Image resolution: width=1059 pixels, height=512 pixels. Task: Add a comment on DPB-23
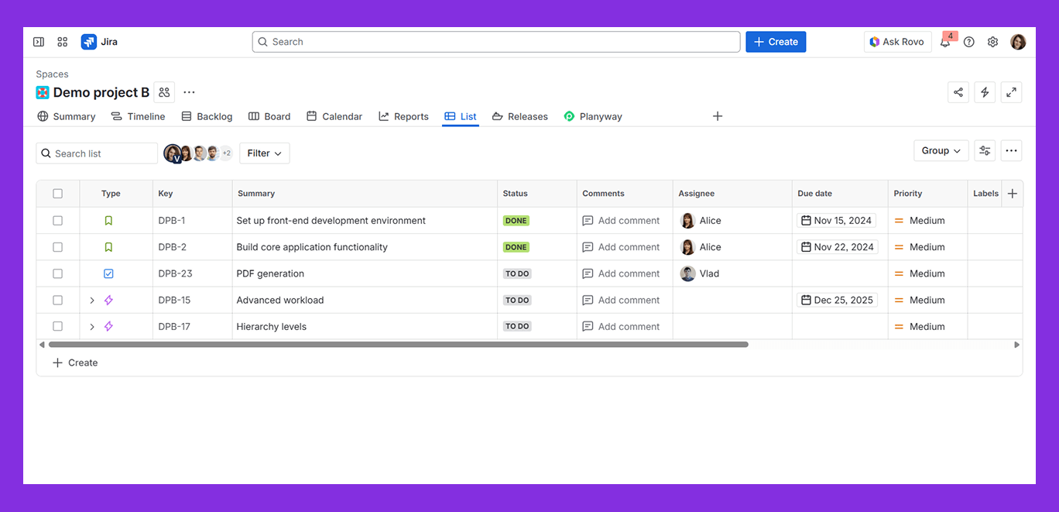click(624, 273)
